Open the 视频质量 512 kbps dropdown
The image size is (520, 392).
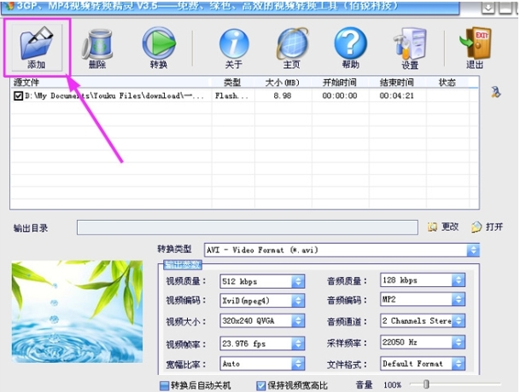pos(298,280)
